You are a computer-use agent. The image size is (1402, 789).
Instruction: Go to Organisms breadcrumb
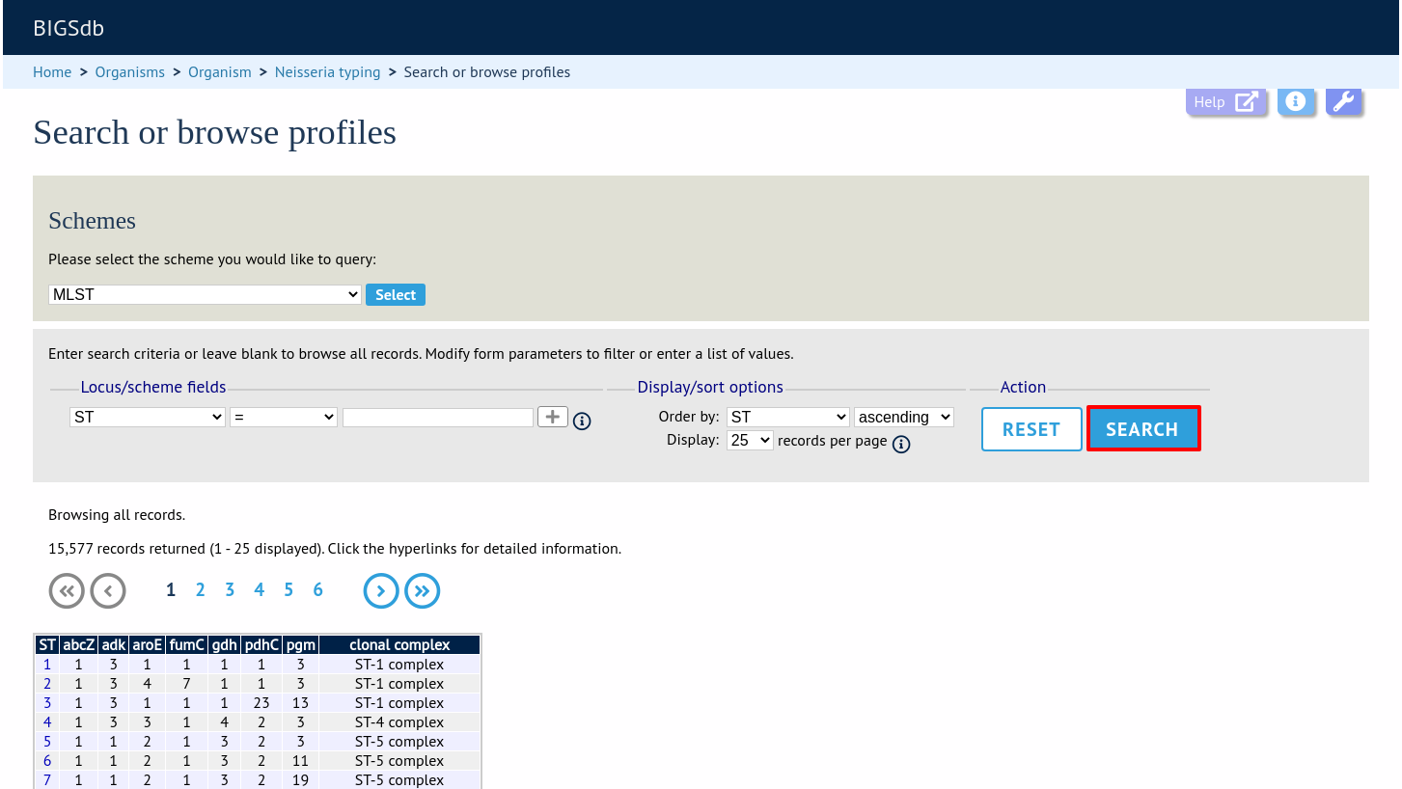(x=130, y=72)
